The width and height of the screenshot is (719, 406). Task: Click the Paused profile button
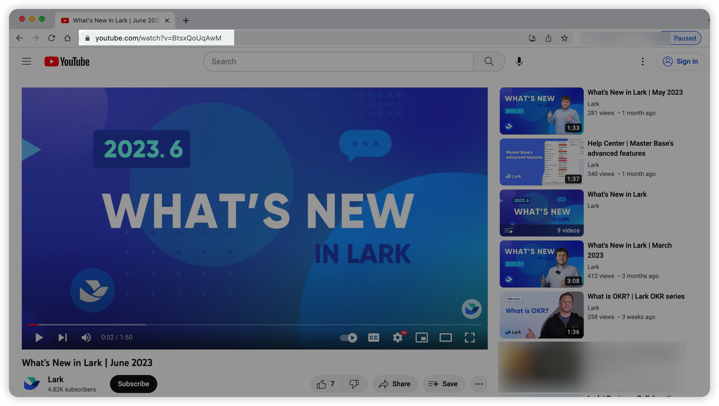[685, 38]
